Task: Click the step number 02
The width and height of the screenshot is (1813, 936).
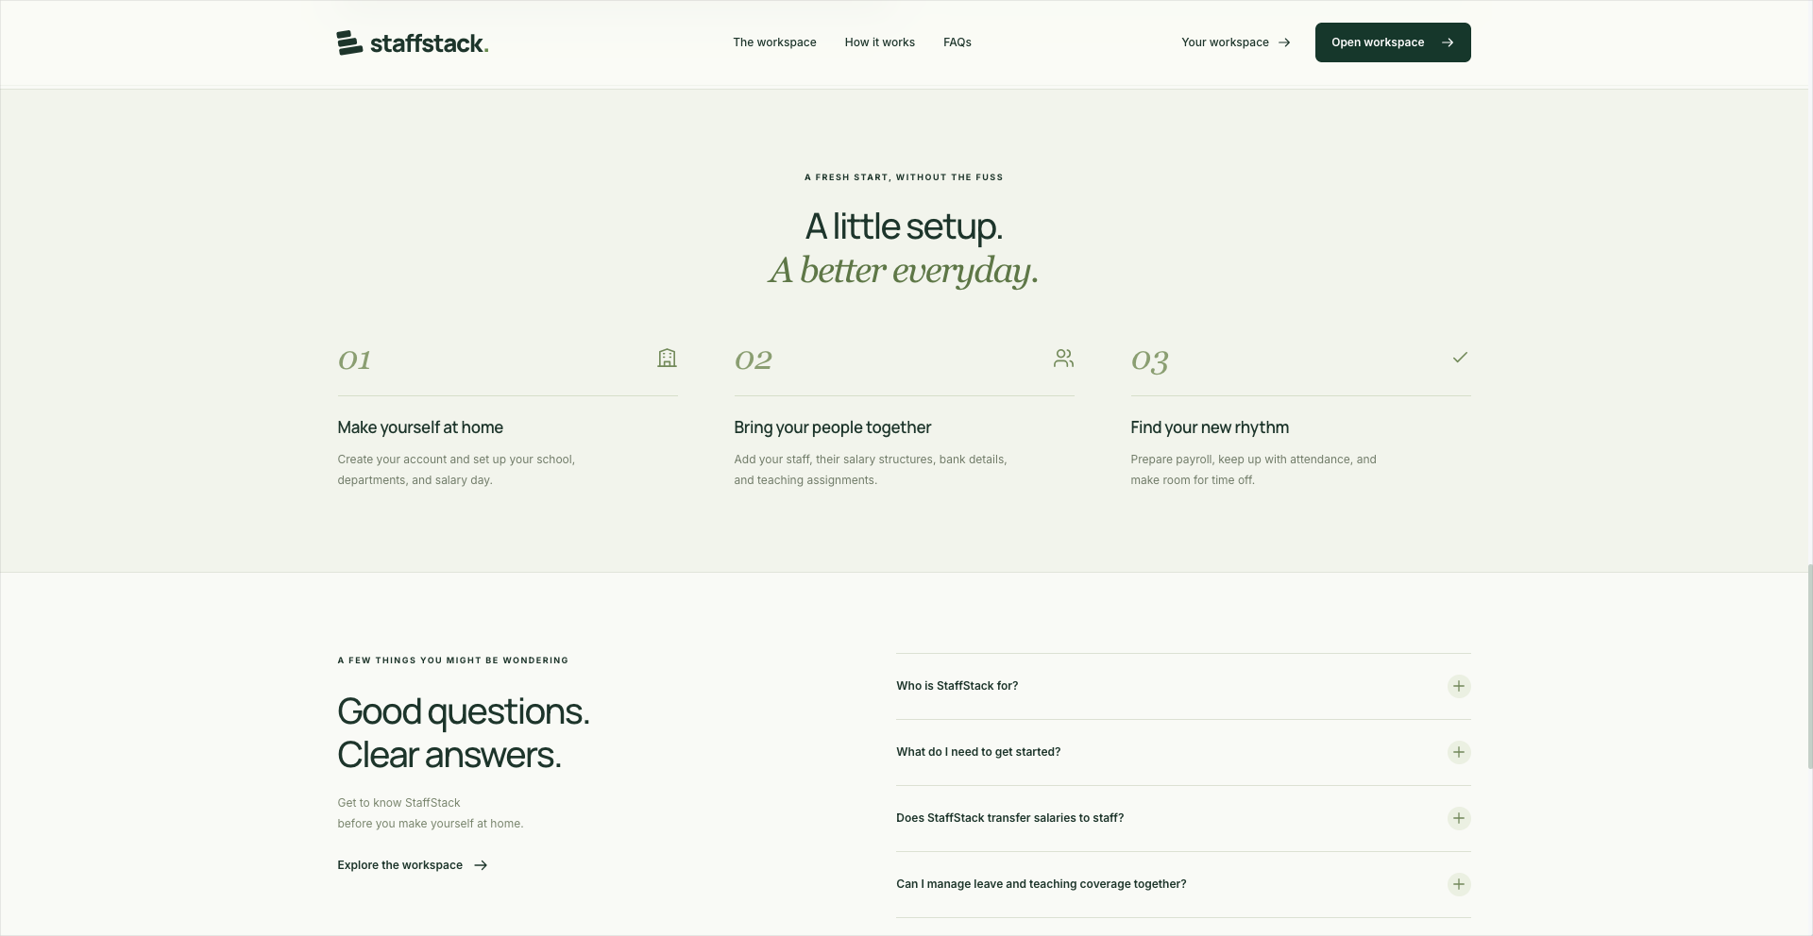Action: click(754, 360)
